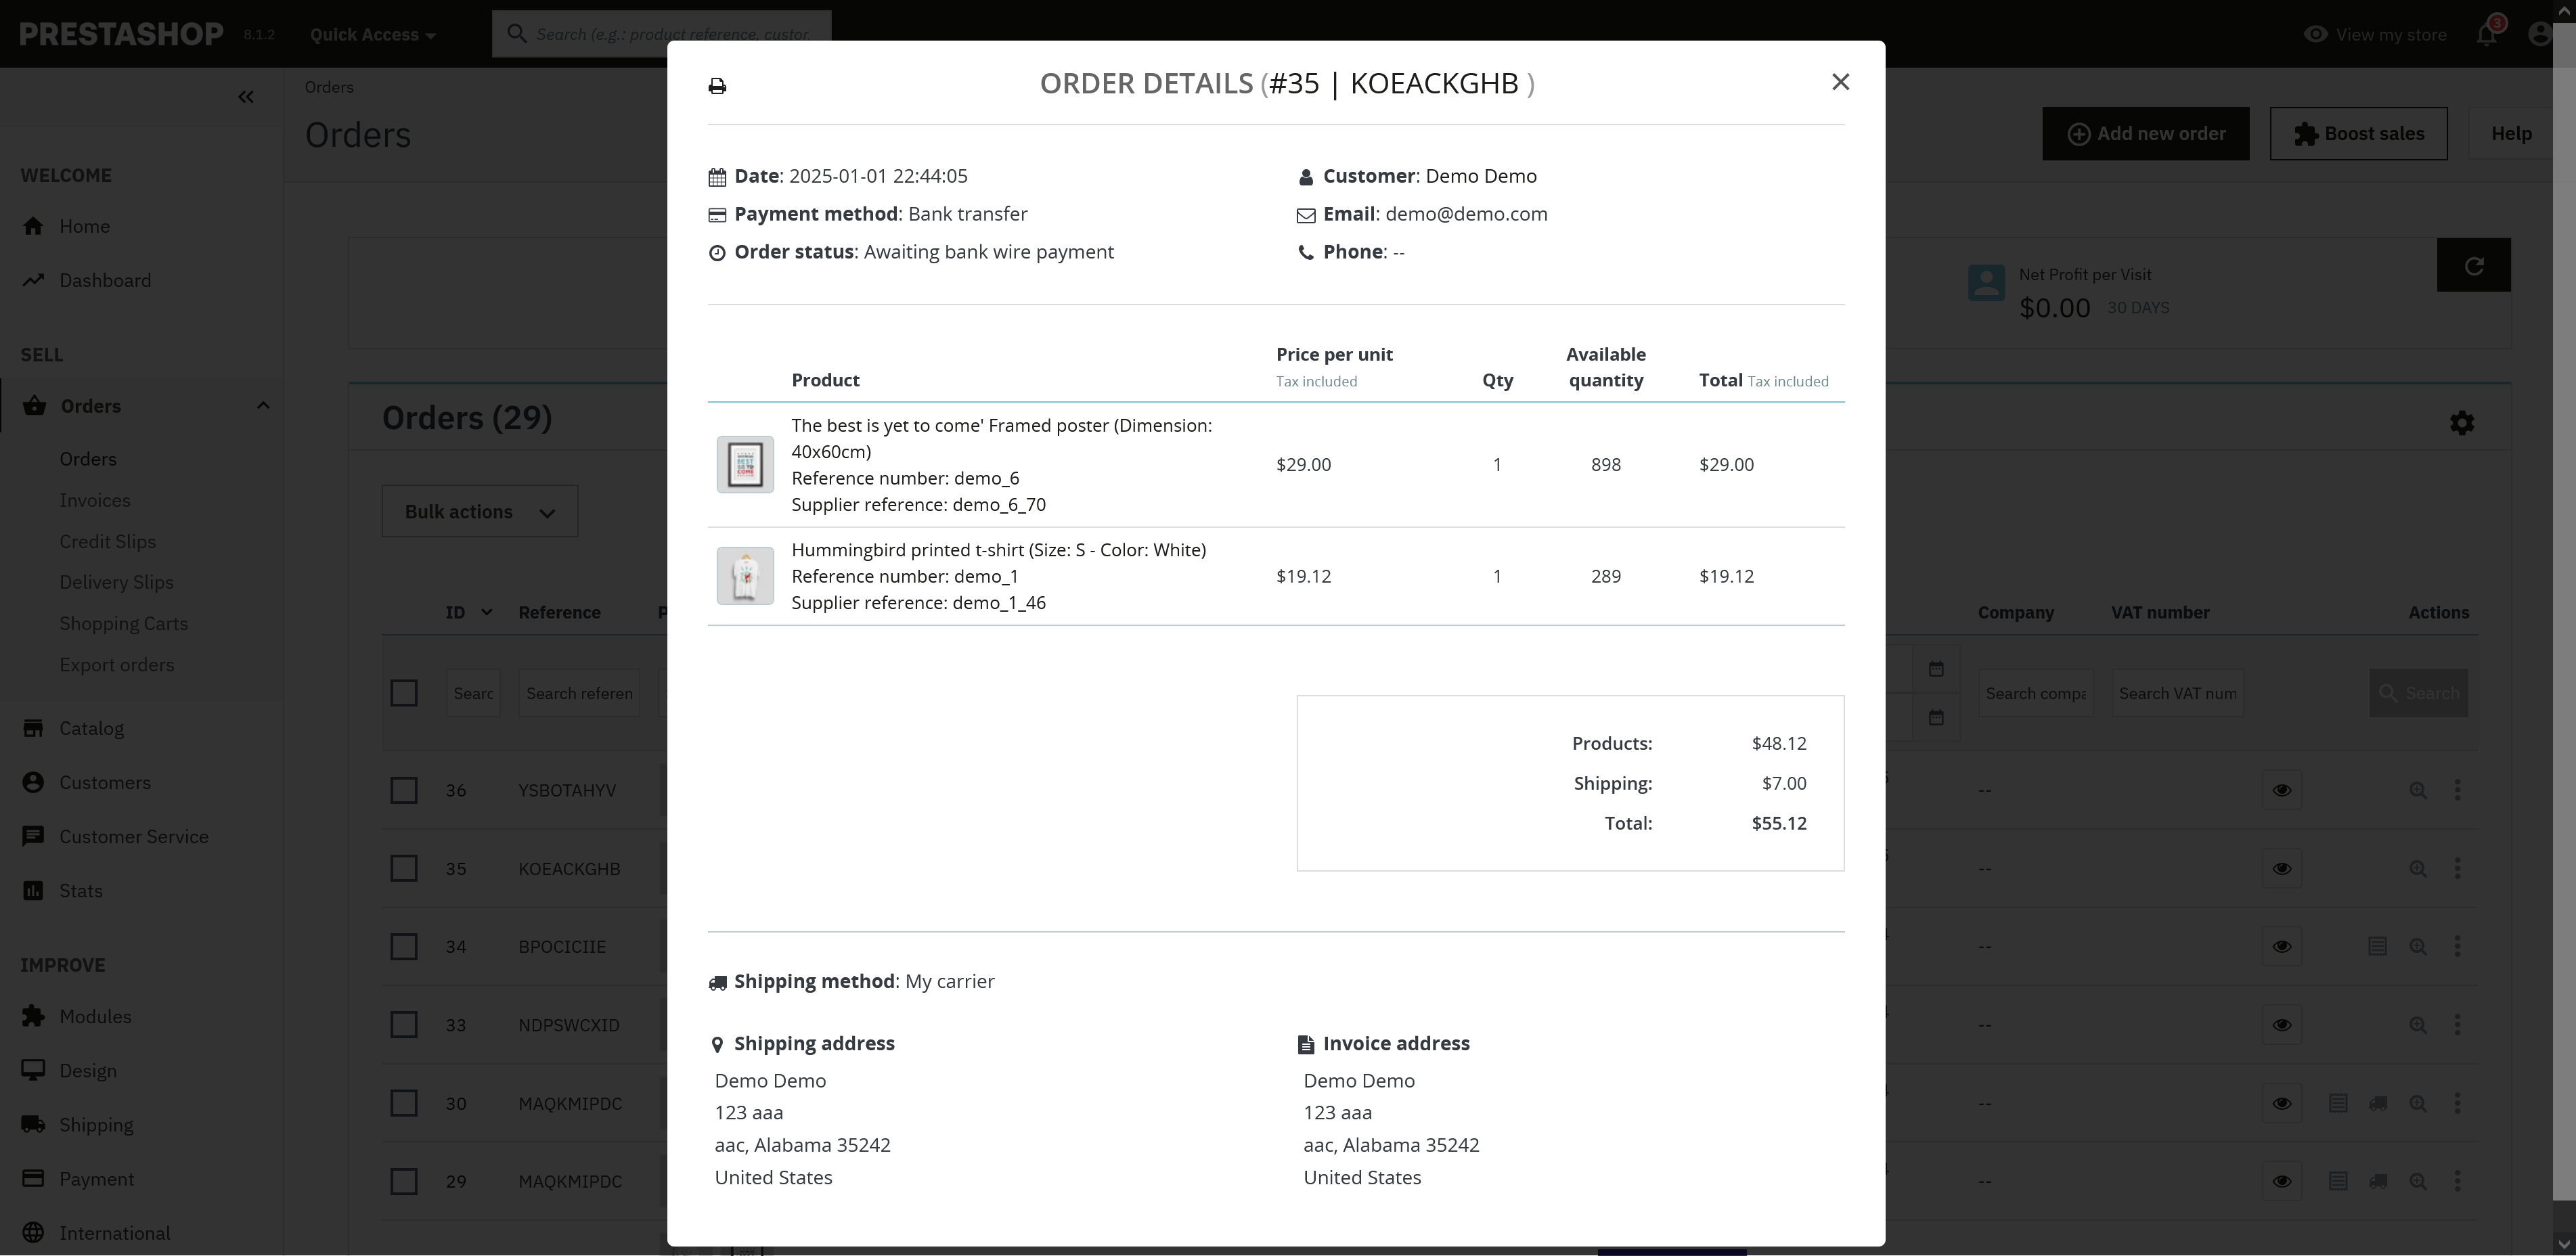View order 33 via eye icon
Screen dimensions: 2576x1256
coord(2282,1025)
